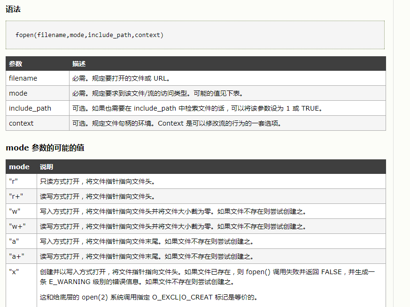Select the mode parameter cell in first table
The height and width of the screenshot is (307, 410).
[18, 93]
